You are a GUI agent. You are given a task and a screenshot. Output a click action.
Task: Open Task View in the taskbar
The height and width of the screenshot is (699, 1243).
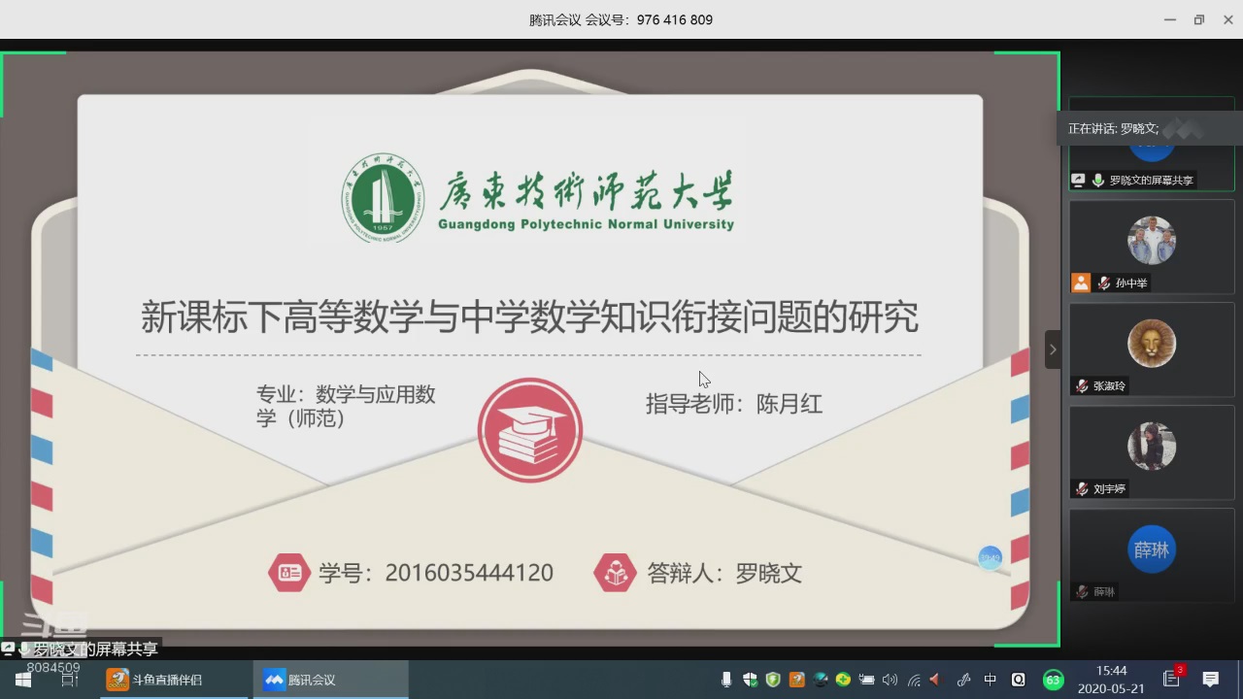click(x=70, y=680)
